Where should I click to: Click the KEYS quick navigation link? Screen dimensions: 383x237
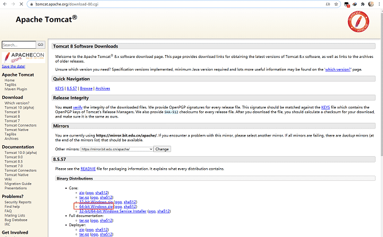point(59,88)
